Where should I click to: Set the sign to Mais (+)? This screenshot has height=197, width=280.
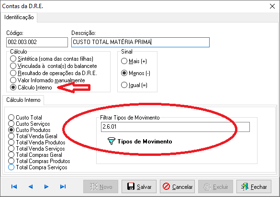tap(134, 61)
